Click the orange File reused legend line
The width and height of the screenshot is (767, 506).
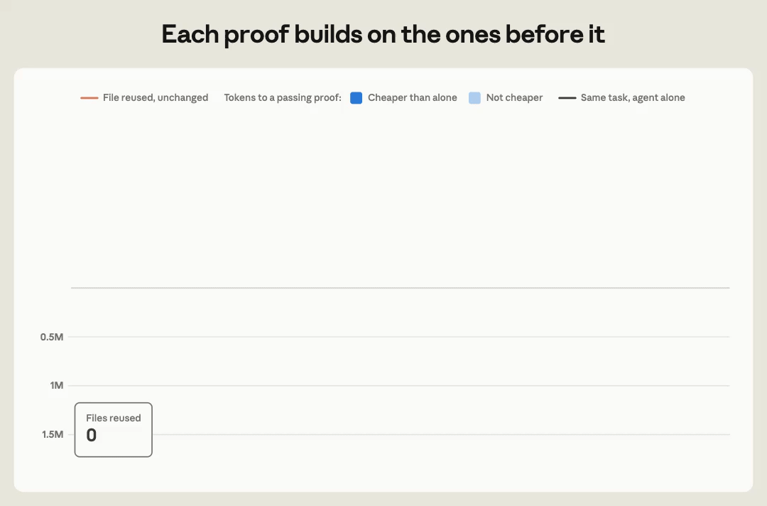point(89,98)
